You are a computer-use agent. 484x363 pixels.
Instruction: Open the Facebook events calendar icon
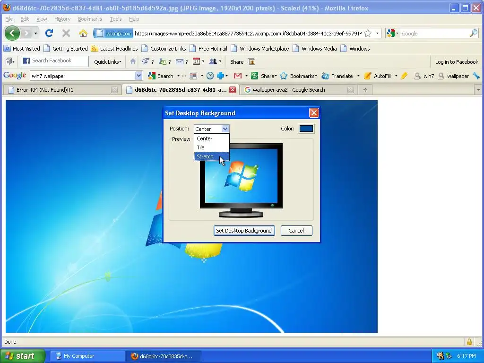click(x=196, y=61)
